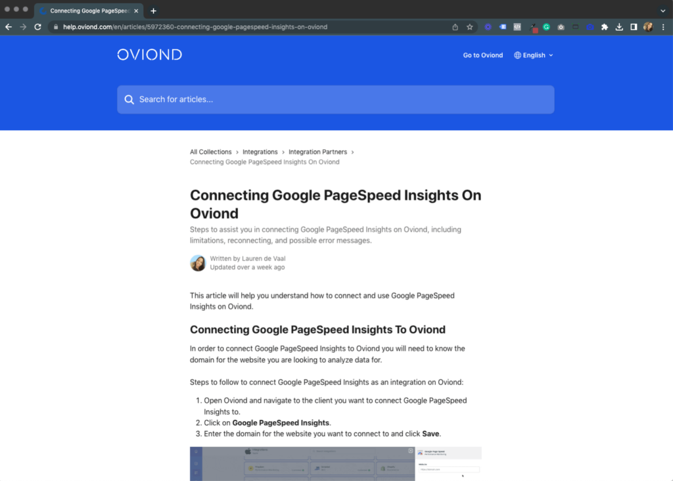Click the browser address bar URL
Screen dimensions: 673x481
[195, 27]
